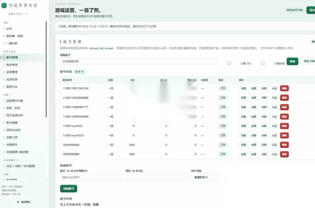
Task: Open 结构化发货 in the sidebar
Action: pos(13,130)
